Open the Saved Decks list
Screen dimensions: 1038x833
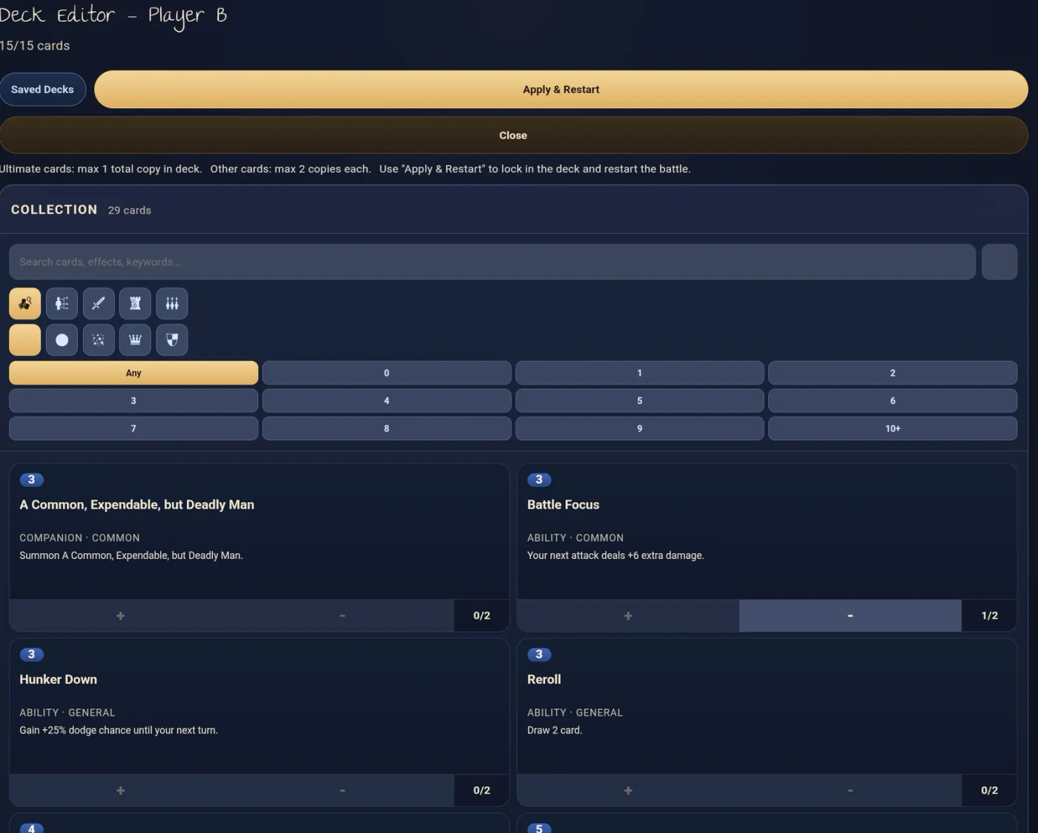[42, 89]
